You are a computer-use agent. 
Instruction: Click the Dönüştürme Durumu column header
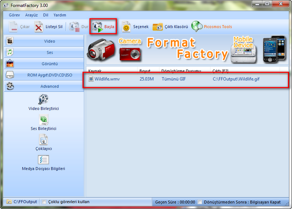click(x=185, y=71)
